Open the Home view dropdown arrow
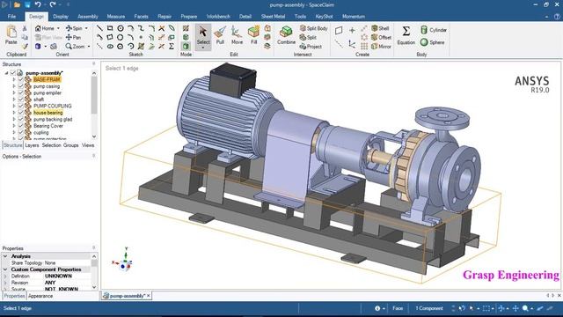 tap(58, 28)
